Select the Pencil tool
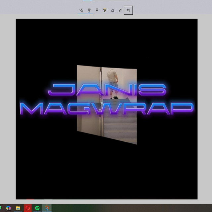This screenshot has height=212, width=212. point(97,10)
